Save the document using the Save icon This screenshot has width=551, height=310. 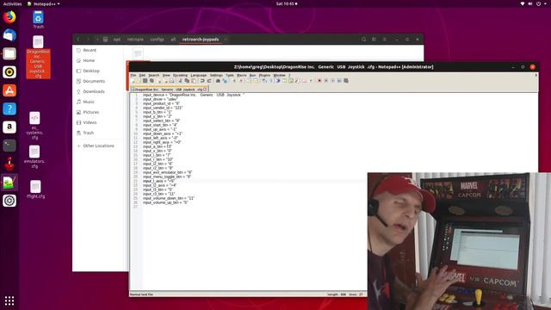tap(145, 80)
